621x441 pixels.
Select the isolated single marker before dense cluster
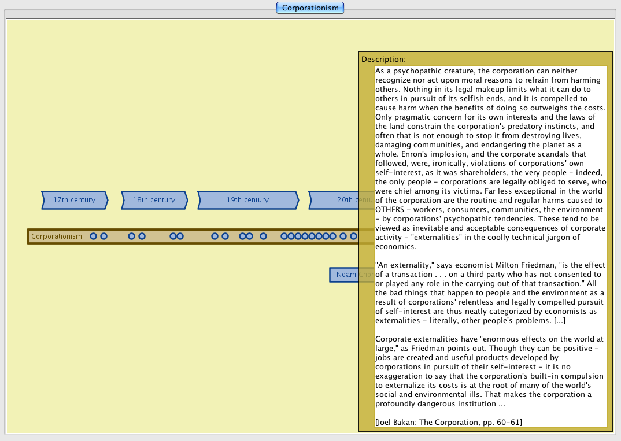point(263,236)
